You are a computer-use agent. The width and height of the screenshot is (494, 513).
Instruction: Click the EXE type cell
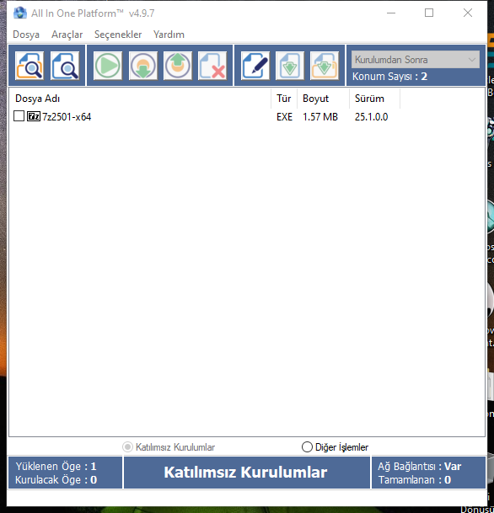[284, 117]
